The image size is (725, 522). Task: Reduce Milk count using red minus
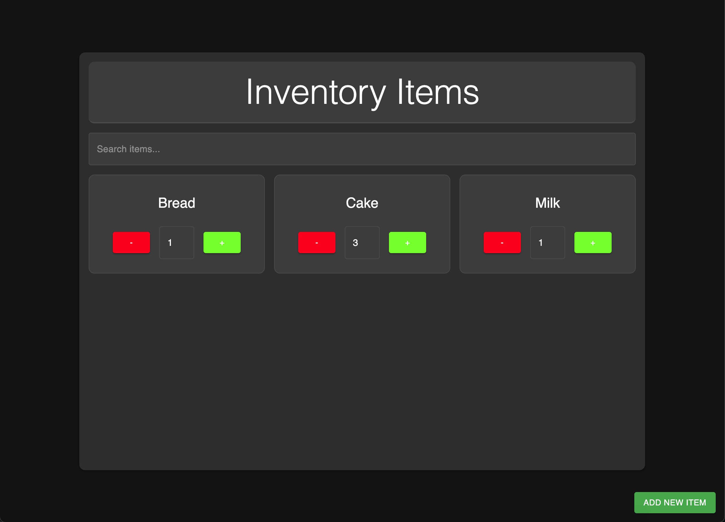tap(502, 243)
